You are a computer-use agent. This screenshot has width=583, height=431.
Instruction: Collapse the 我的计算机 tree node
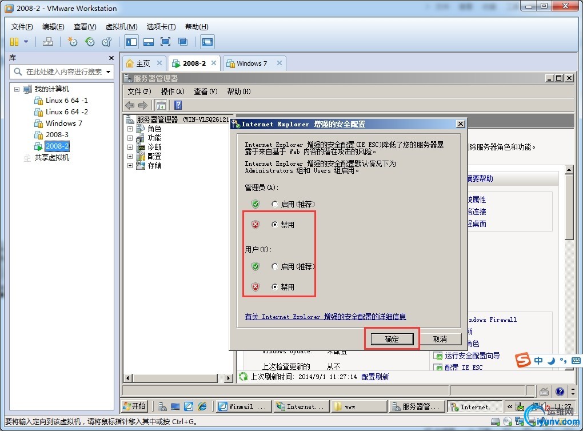(17, 89)
